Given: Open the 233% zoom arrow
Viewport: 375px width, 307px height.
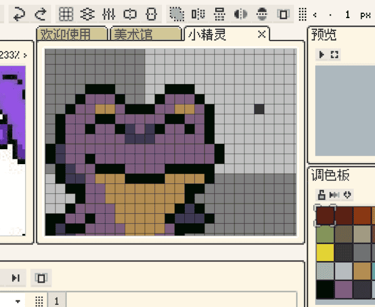Looking at the screenshot, I should pos(26,55).
